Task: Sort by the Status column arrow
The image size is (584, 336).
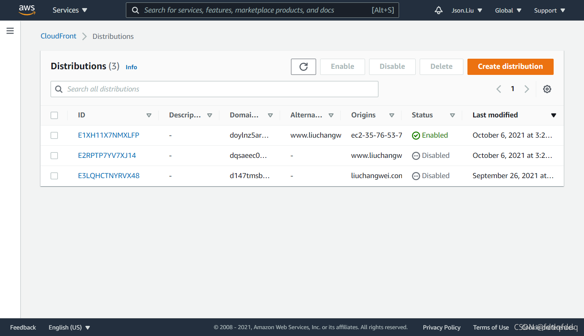Action: point(452,115)
